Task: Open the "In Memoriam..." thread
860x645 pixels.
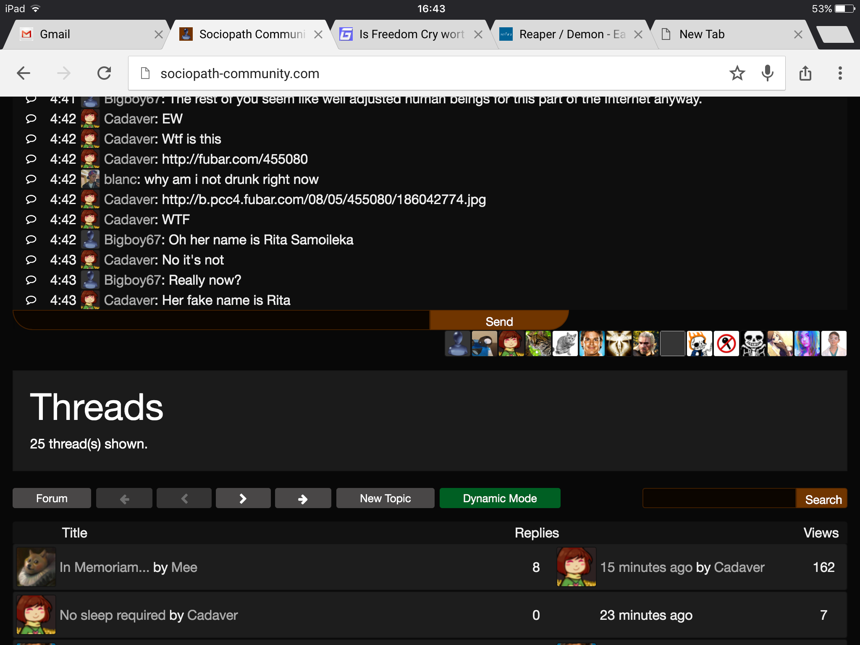Action: (x=105, y=567)
